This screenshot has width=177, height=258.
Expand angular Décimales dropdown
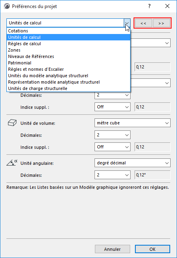click(x=113, y=175)
